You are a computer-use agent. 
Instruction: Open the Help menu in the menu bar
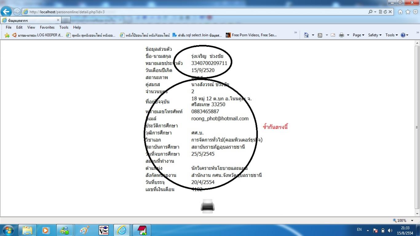click(x=77, y=27)
